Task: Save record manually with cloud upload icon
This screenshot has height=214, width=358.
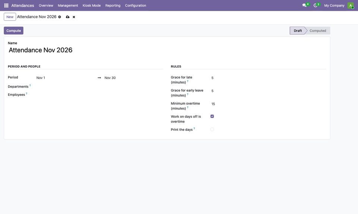Action: tap(67, 17)
